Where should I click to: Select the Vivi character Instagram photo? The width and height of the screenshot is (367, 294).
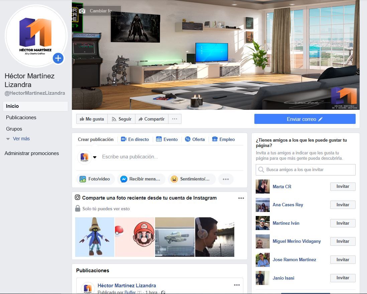pyautogui.click(x=95, y=237)
